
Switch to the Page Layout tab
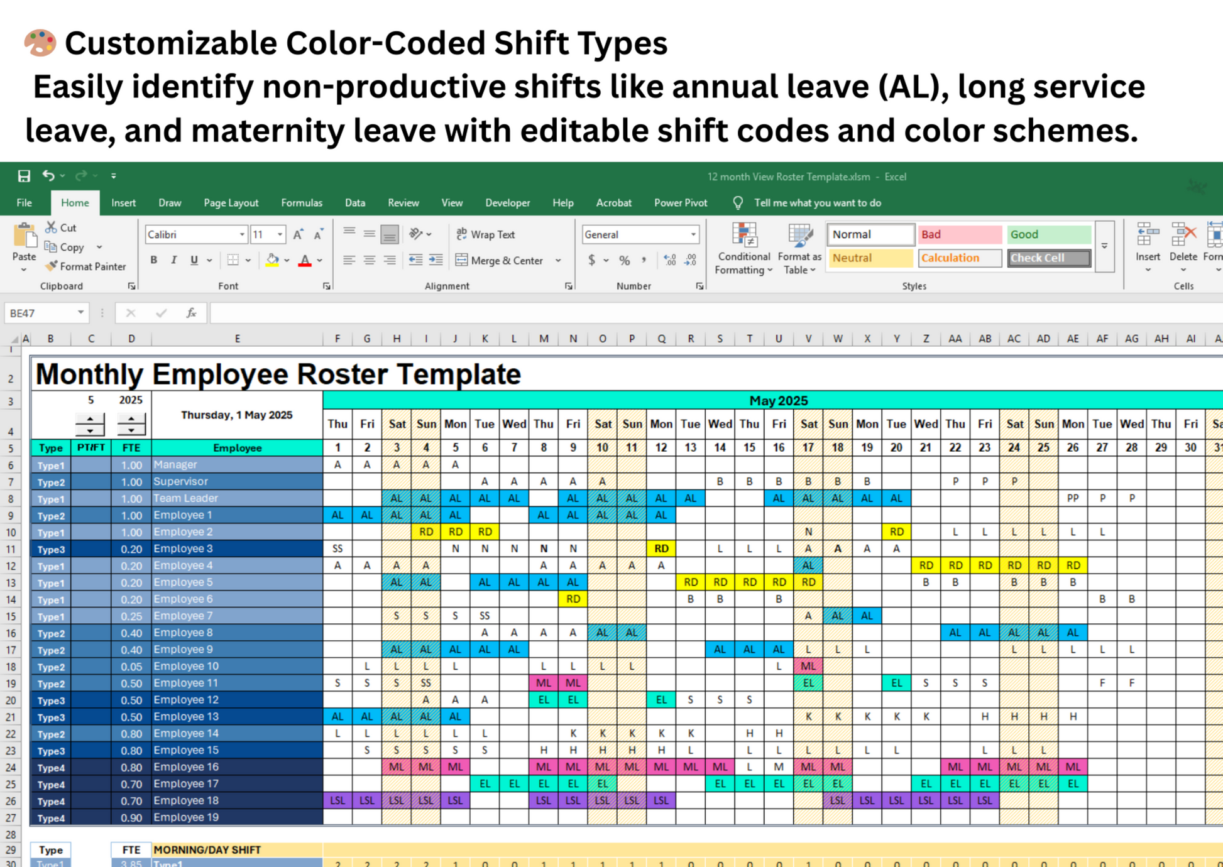[231, 203]
